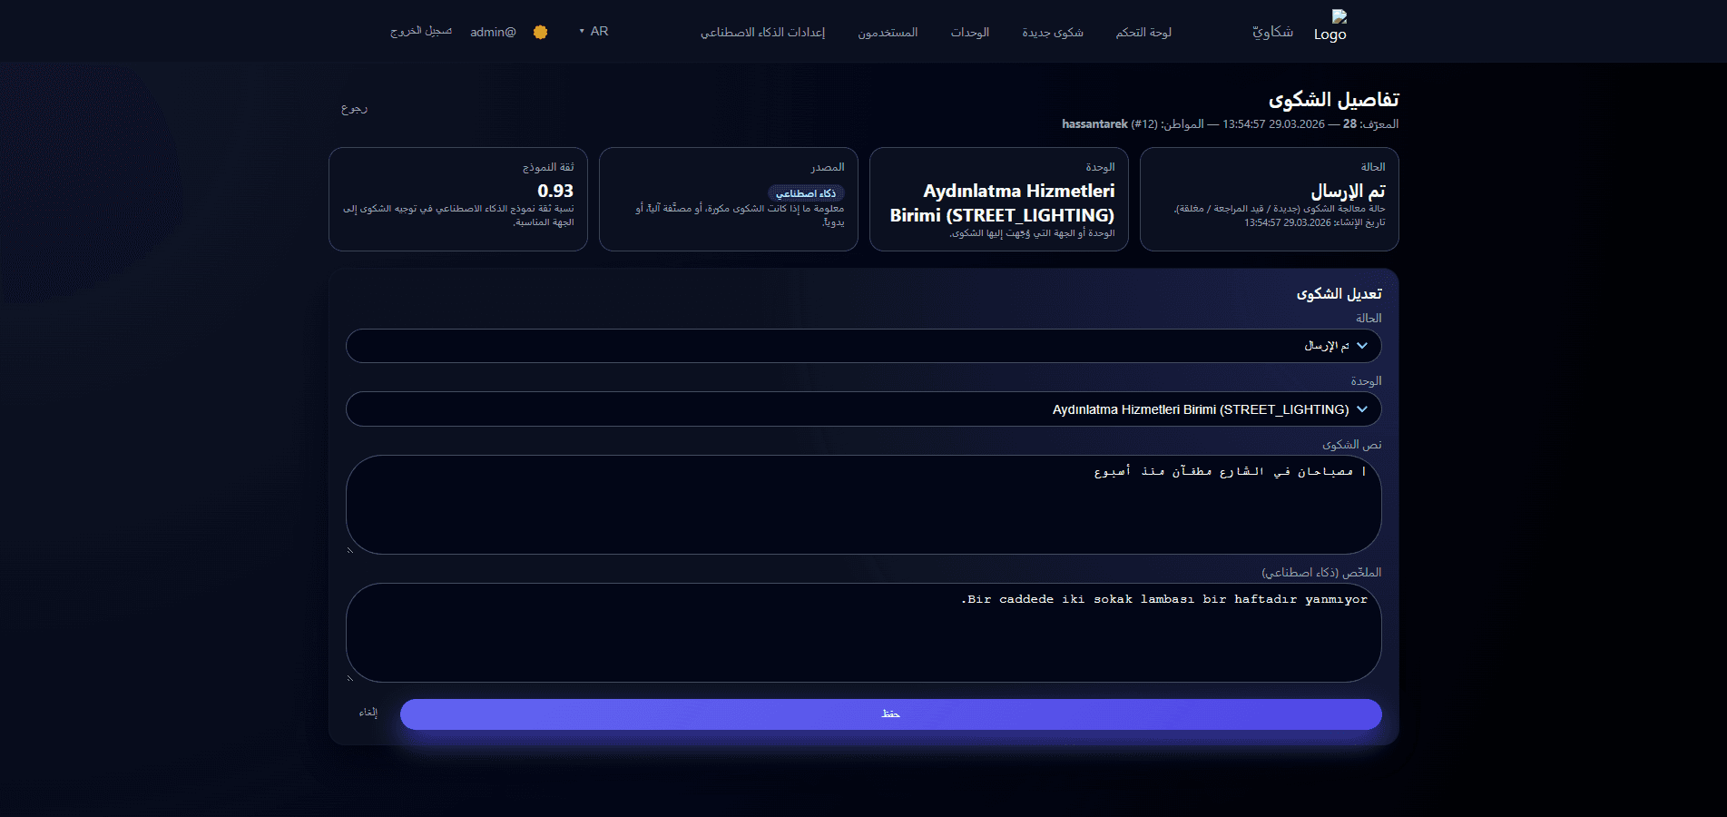Navigate to "المستخدمون" in the navbar
Screen dimensions: 1727x817
click(887, 31)
